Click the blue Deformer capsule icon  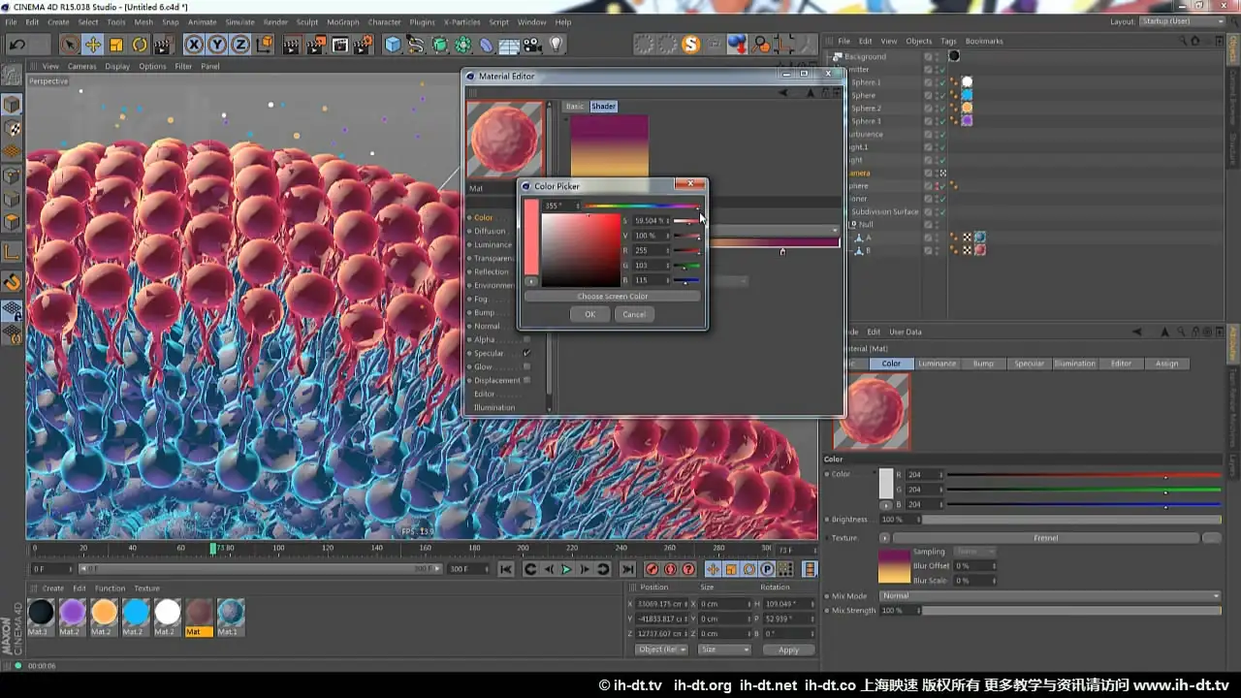(487, 45)
